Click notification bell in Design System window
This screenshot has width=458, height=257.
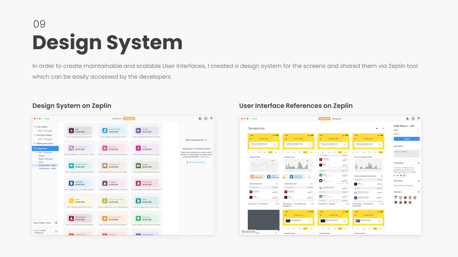pos(200,119)
